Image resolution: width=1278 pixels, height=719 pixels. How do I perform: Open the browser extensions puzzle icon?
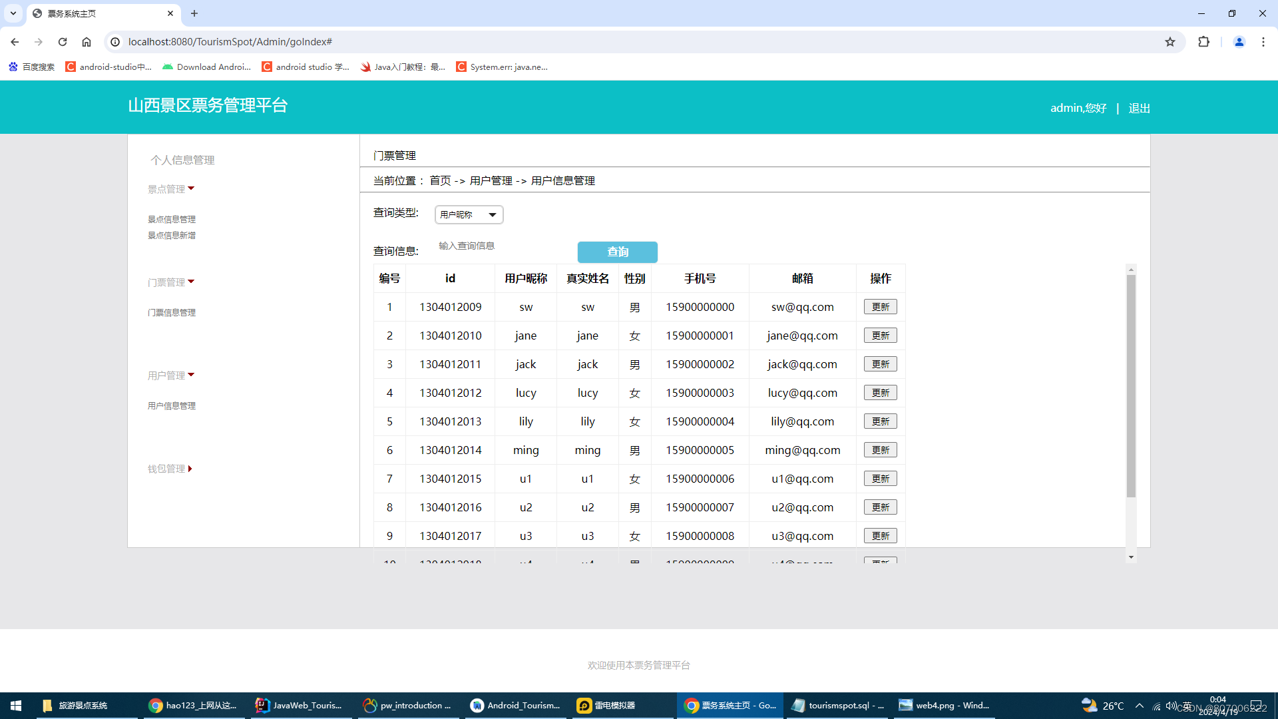[1203, 42]
